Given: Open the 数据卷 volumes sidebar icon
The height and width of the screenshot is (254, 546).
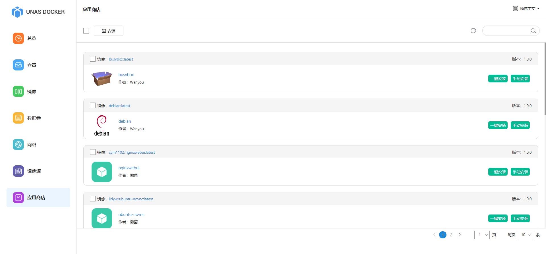Looking at the screenshot, I should [x=18, y=118].
